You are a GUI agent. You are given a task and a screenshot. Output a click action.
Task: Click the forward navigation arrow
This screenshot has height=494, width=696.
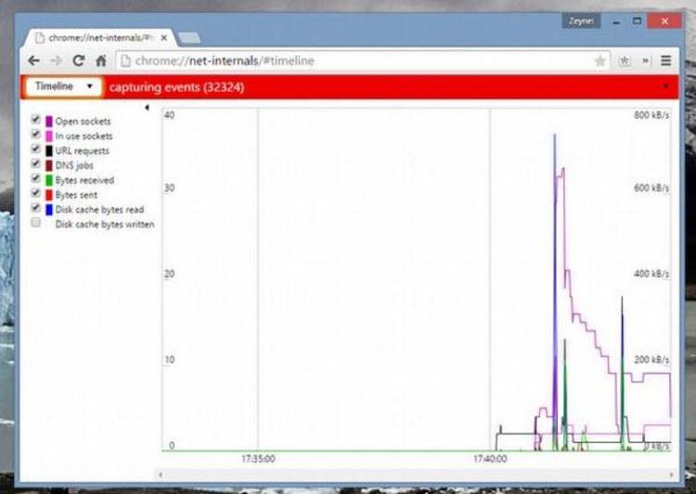point(56,60)
